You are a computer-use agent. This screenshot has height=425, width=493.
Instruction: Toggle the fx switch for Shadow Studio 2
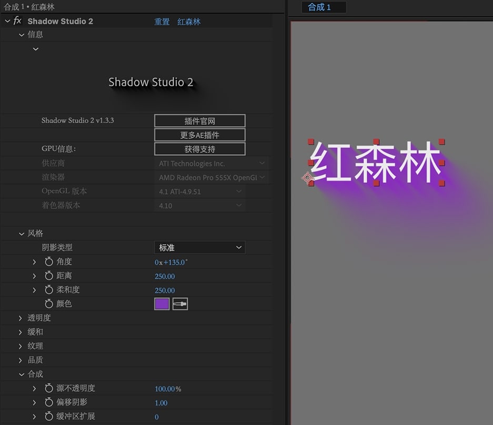coord(17,21)
